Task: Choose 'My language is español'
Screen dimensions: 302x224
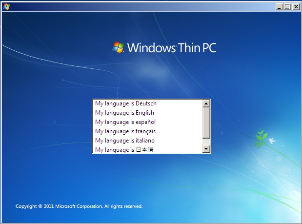Action: [x=147, y=122]
